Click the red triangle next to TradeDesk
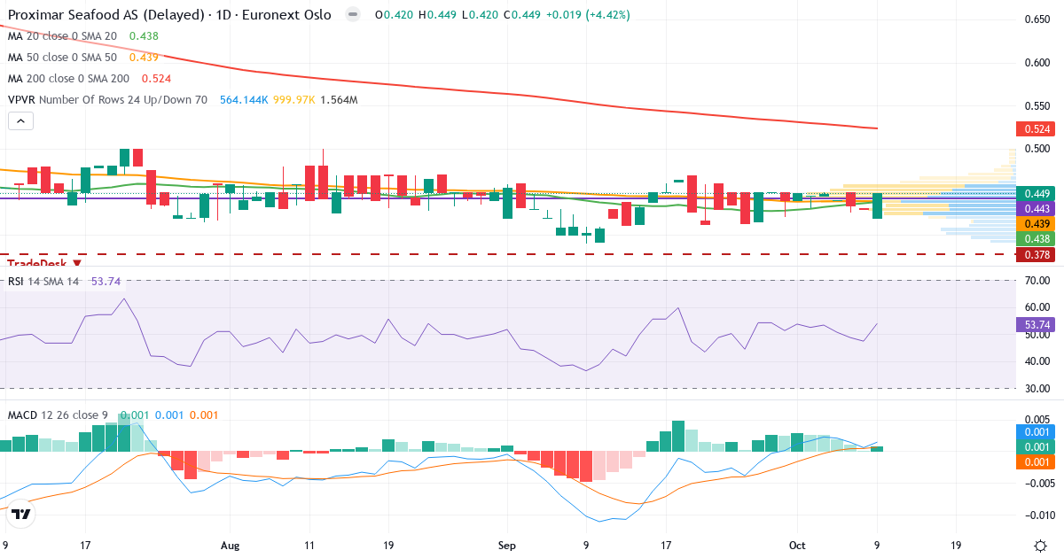The image size is (1064, 558). (x=77, y=263)
